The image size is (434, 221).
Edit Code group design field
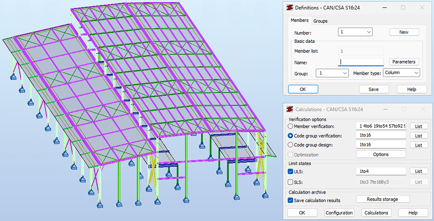pyautogui.click(x=381, y=144)
